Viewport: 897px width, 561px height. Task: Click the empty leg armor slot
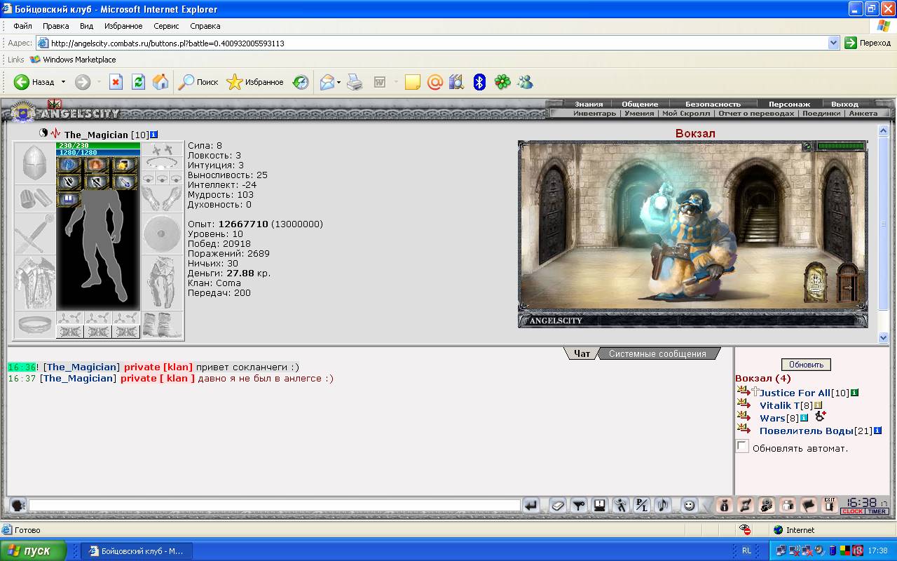(x=162, y=283)
